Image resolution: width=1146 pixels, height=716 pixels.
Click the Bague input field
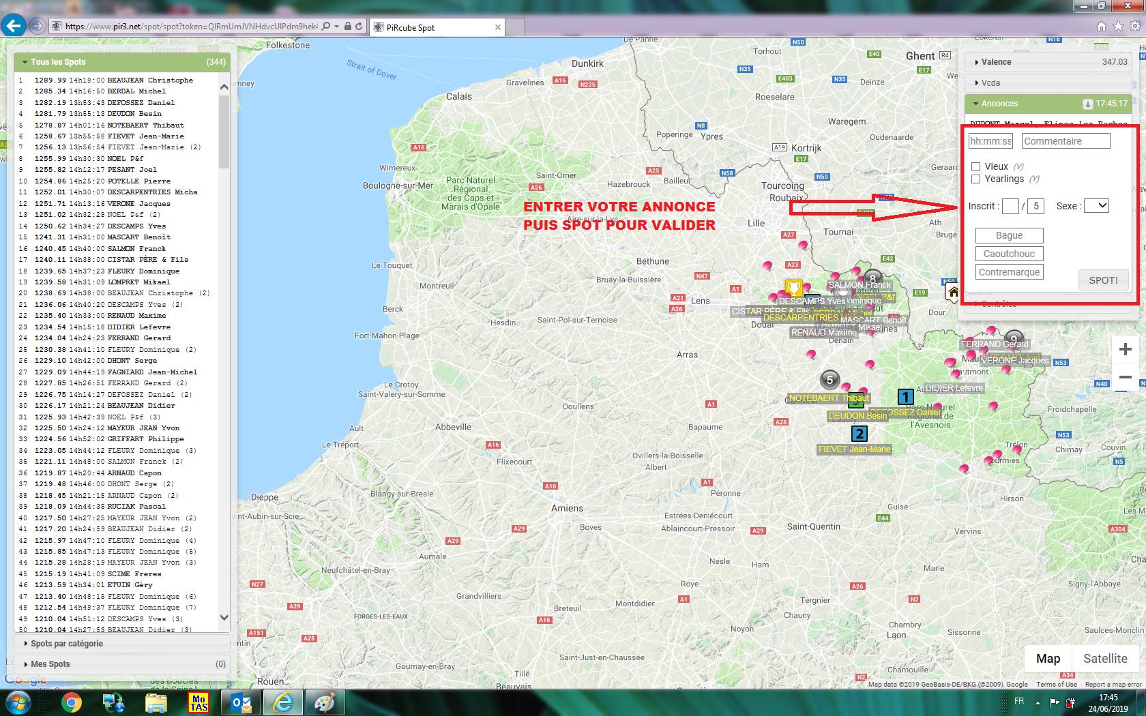click(x=1009, y=235)
